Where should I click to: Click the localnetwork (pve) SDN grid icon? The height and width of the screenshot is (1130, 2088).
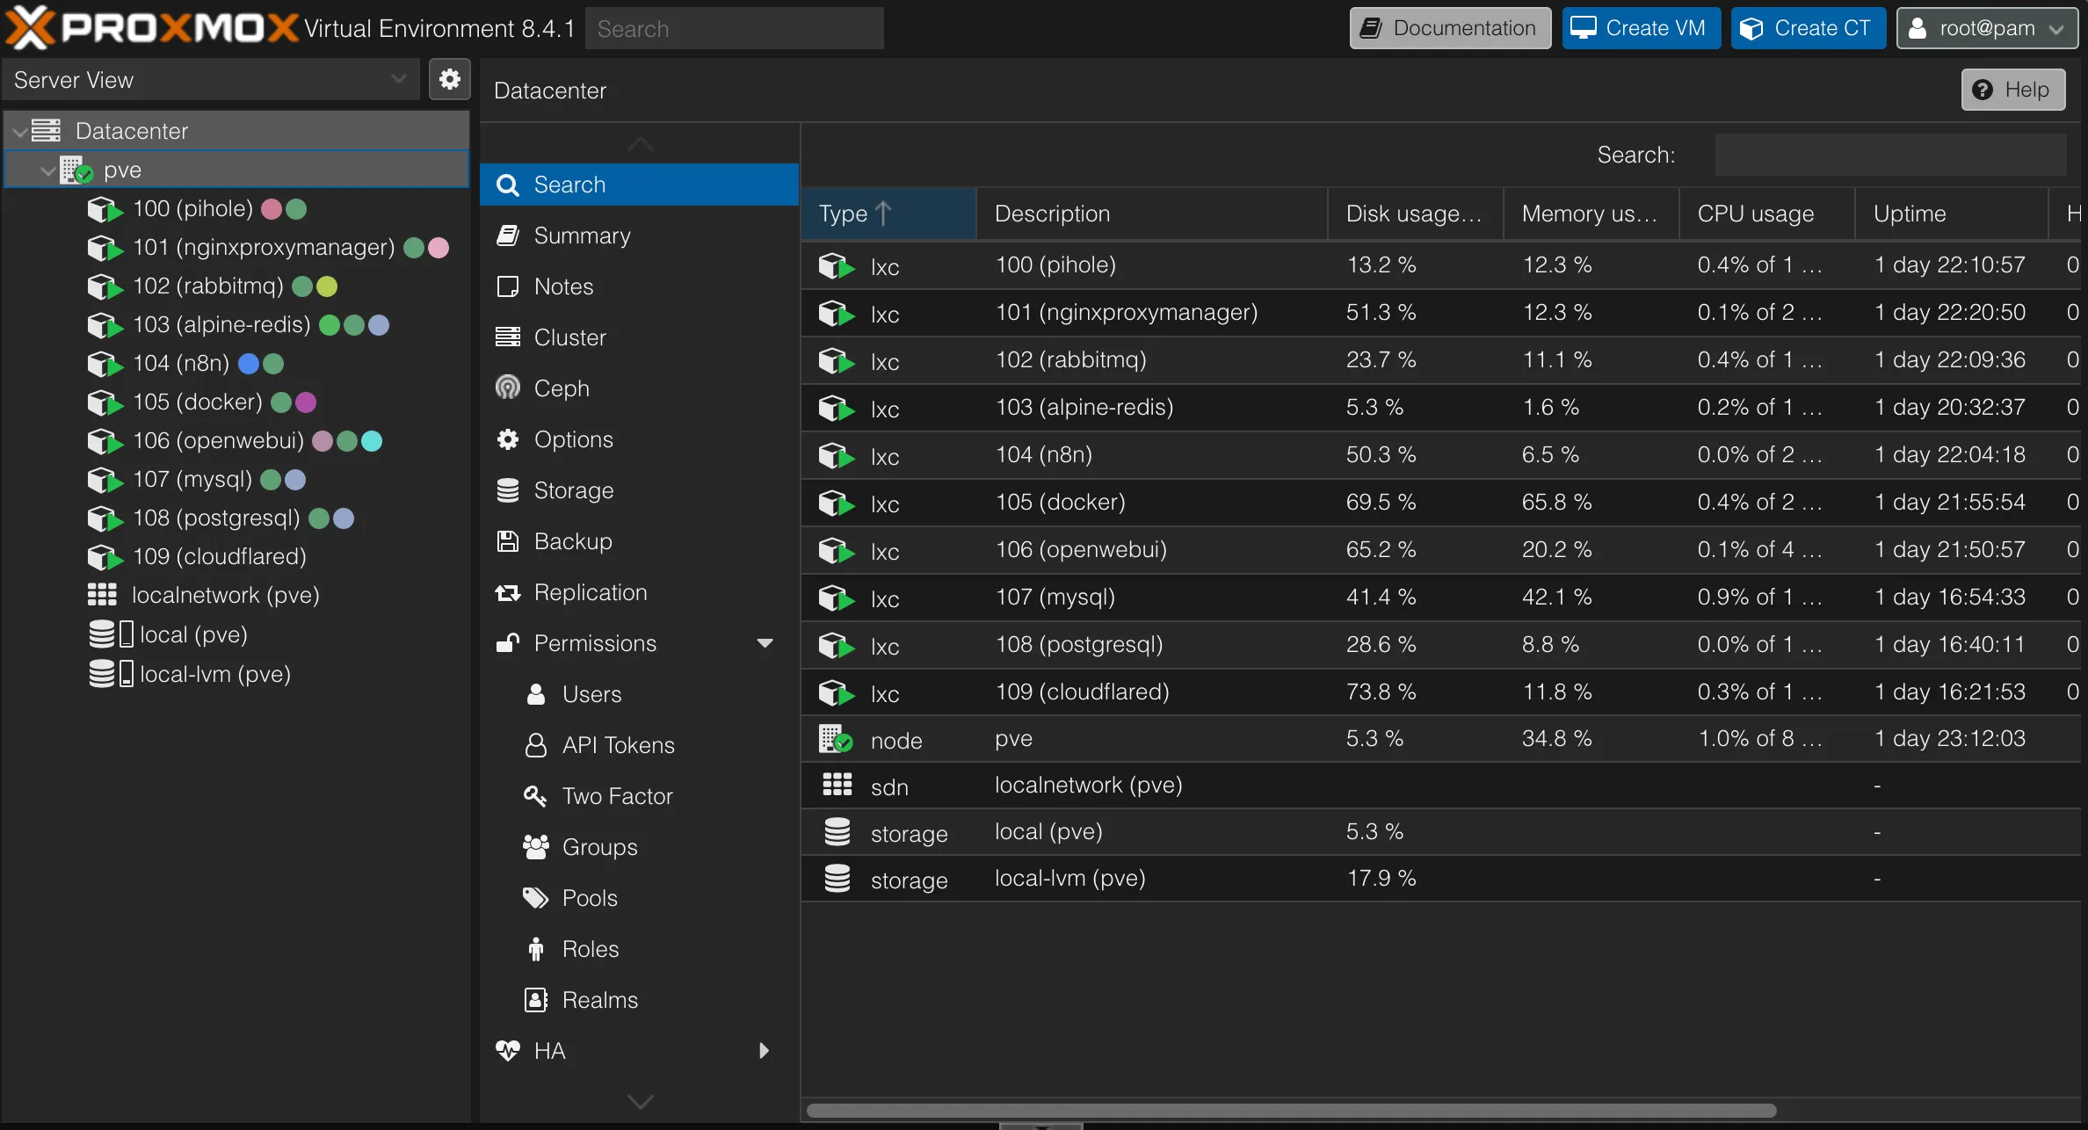coord(102,596)
